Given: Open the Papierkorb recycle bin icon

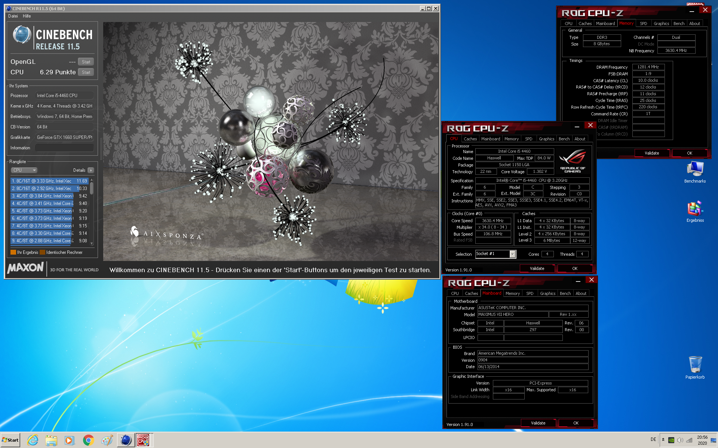Looking at the screenshot, I should tap(695, 367).
